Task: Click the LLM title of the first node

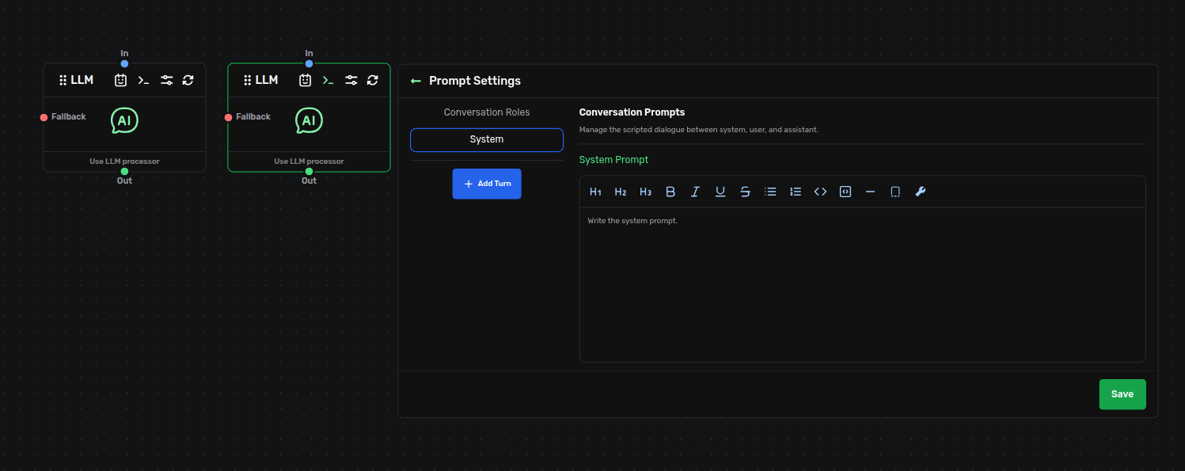Action: tap(82, 80)
